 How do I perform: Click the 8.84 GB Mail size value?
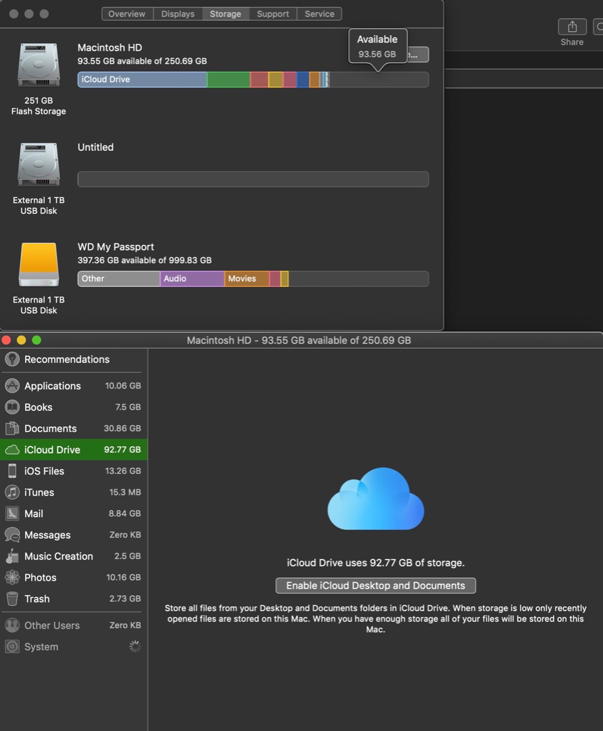125,514
